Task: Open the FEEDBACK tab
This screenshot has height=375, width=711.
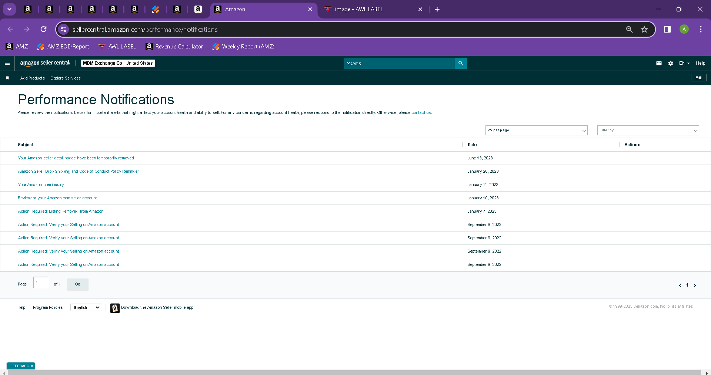Action: tap(19, 366)
